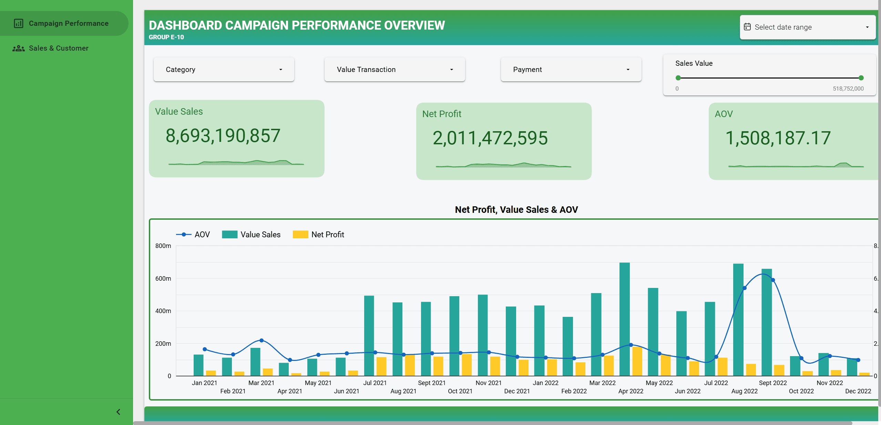Click the Value Sales scorecard
This screenshot has height=425, width=881.
(237, 138)
